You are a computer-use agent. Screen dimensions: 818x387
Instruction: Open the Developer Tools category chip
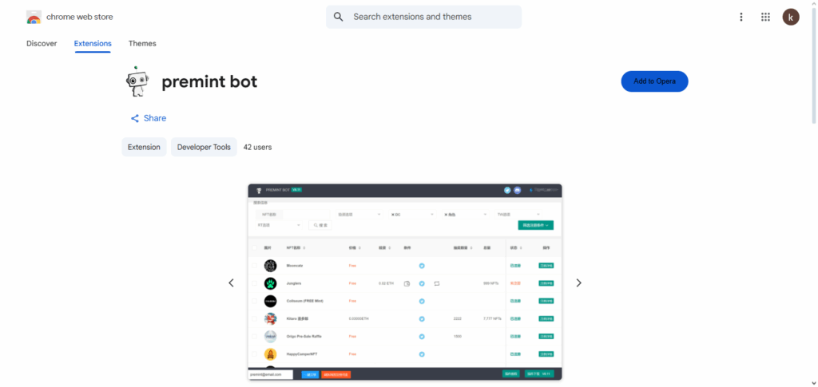click(204, 147)
